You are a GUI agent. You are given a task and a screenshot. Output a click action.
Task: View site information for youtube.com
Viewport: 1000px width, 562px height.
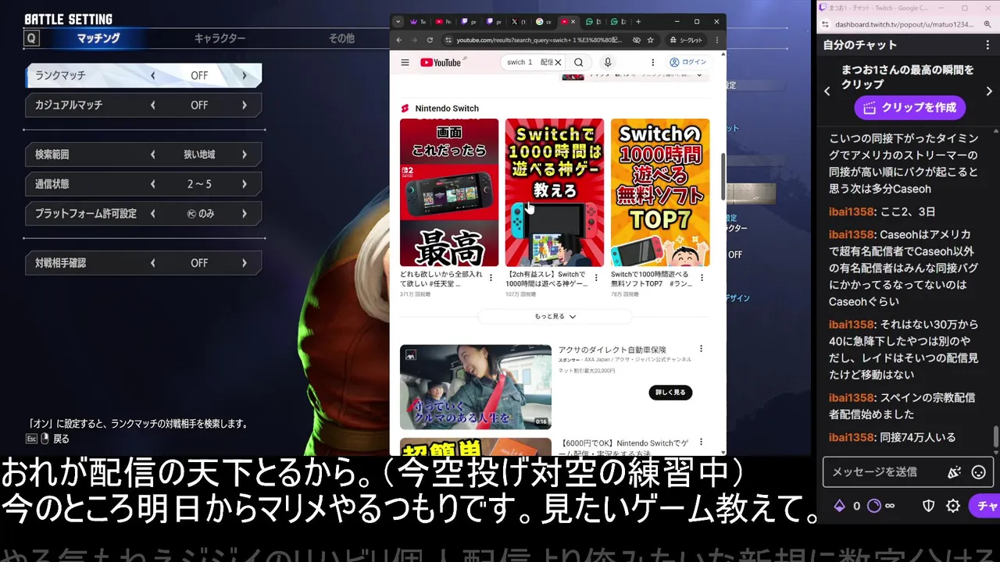[448, 40]
